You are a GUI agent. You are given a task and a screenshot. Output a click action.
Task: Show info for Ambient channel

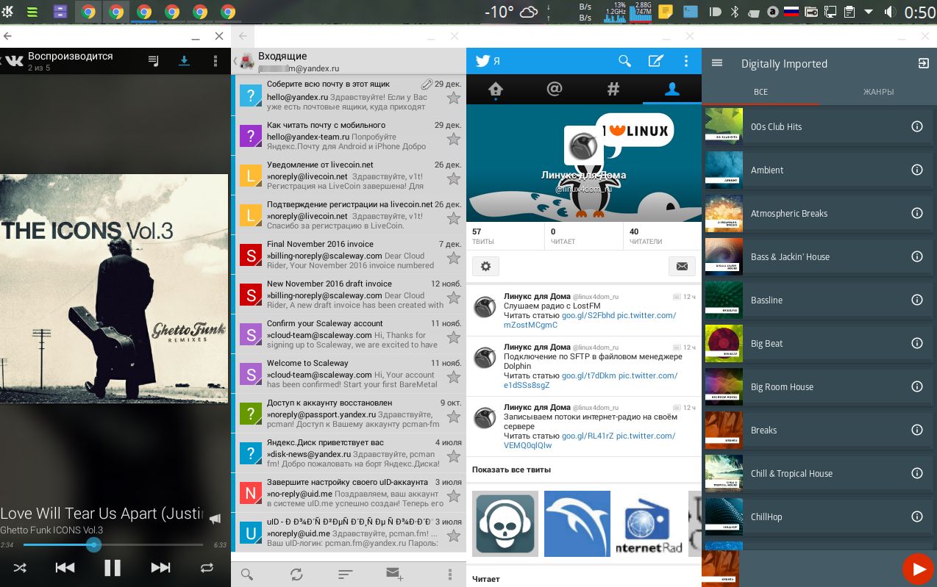(916, 170)
